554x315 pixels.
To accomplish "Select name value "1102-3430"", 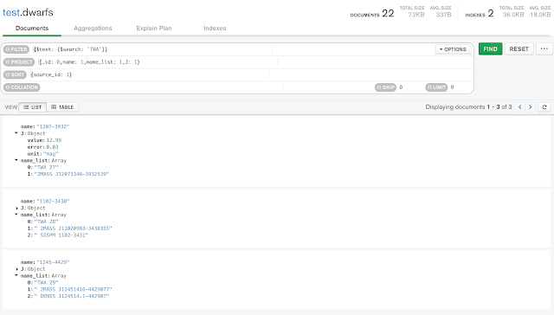I will coord(53,202).
